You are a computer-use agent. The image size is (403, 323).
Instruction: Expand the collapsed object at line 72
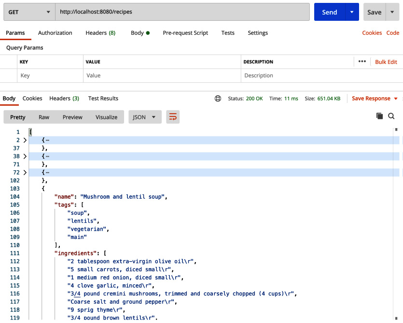[25, 173]
